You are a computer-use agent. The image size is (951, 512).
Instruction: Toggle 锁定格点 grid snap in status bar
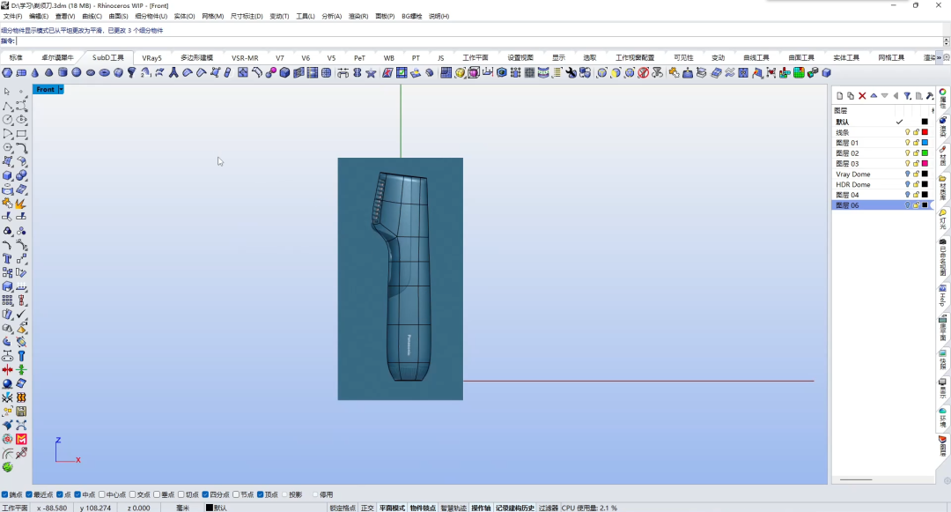(343, 508)
